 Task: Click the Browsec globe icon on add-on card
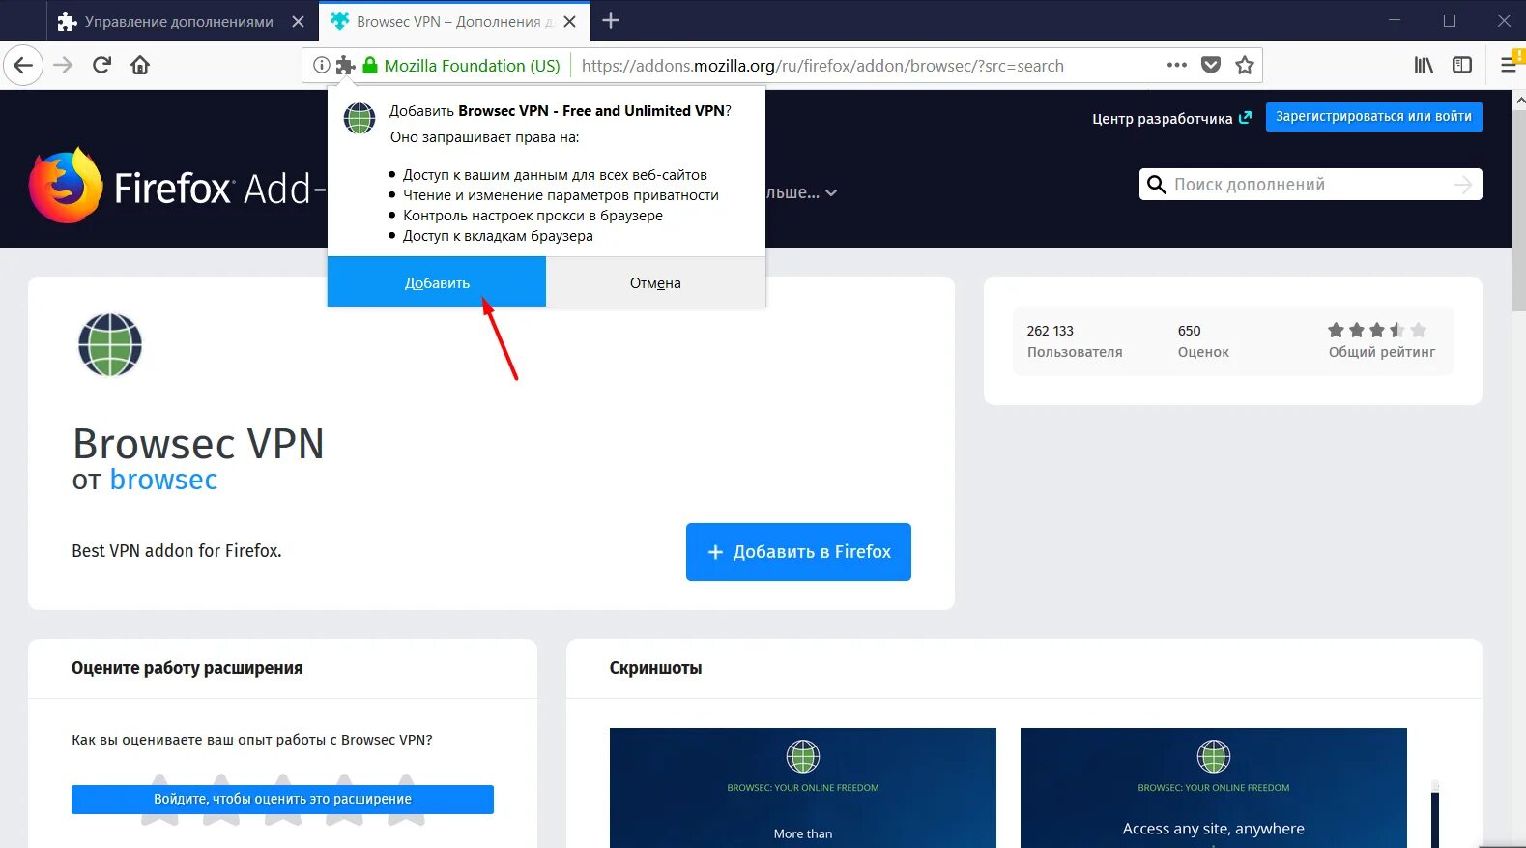110,345
